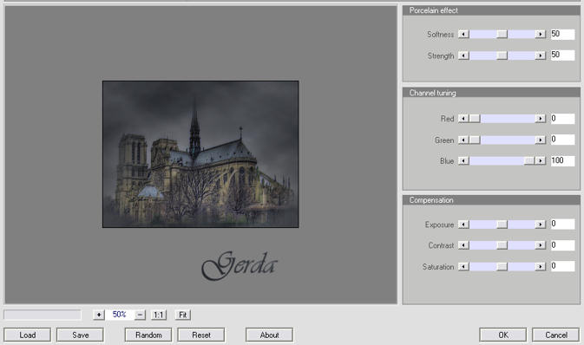Screen dimensions: 584x345
Task: Click the Softness slider right arrow
Action: 541,34
